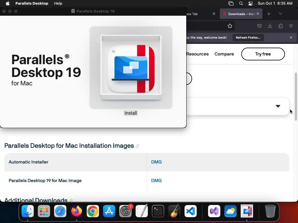
Task: Click the Firefox page vertical scrollbar
Action: [x=296, y=96]
